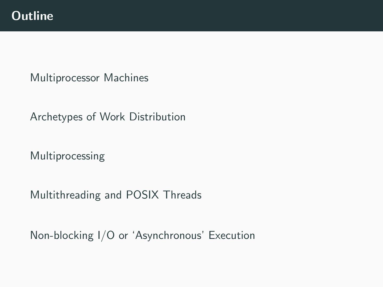The height and width of the screenshot is (287, 383).
Task: Jump to Archetypes of Work Distribution
Action: pyautogui.click(x=108, y=117)
